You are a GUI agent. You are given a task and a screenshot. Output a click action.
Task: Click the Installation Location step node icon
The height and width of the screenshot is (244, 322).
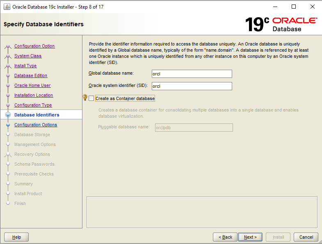8,95
